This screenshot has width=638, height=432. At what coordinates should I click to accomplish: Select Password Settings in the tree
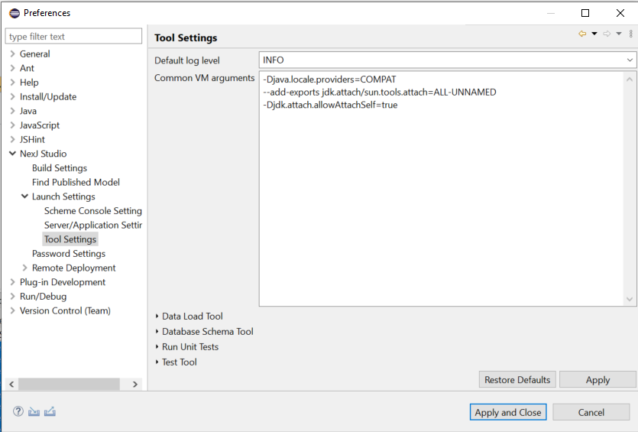68,254
